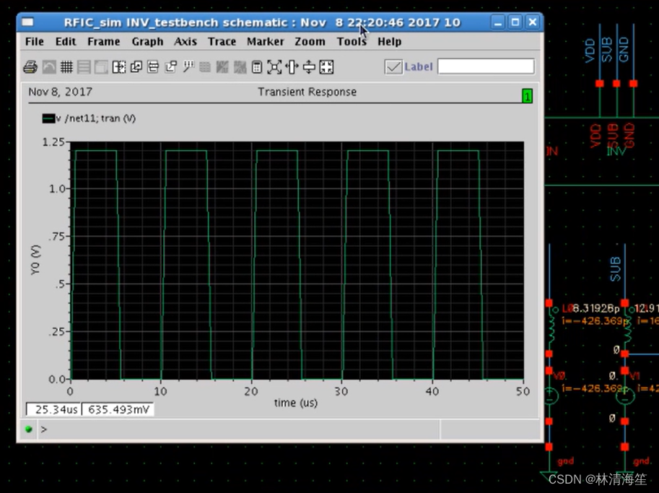The width and height of the screenshot is (659, 493).
Task: Close the waveform window
Action: point(533,22)
